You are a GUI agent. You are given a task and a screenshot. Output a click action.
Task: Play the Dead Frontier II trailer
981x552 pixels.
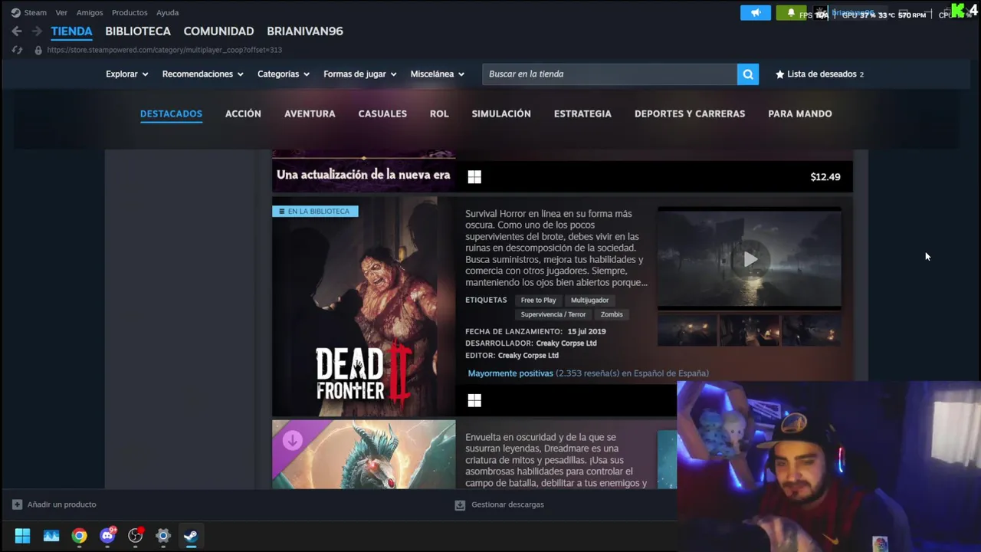(x=750, y=259)
